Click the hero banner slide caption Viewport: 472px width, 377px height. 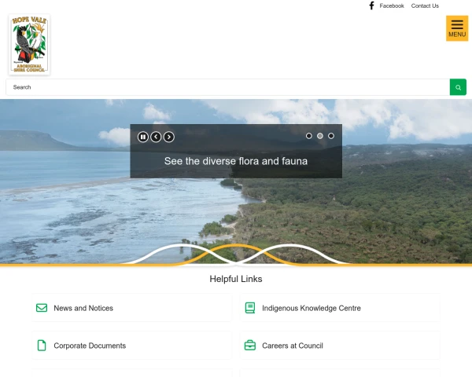pyautogui.click(x=236, y=161)
